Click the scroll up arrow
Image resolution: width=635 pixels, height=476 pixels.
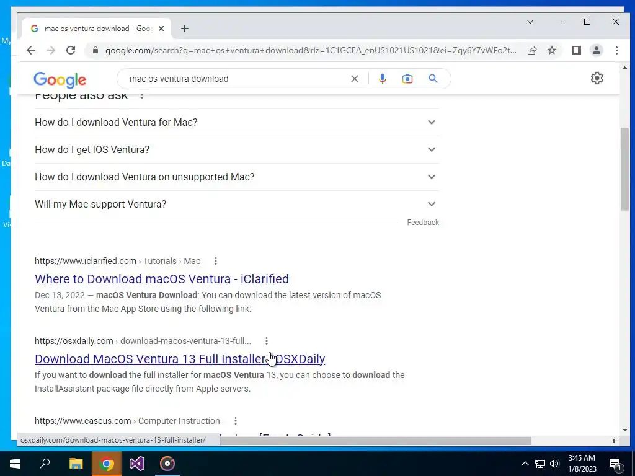click(x=624, y=68)
